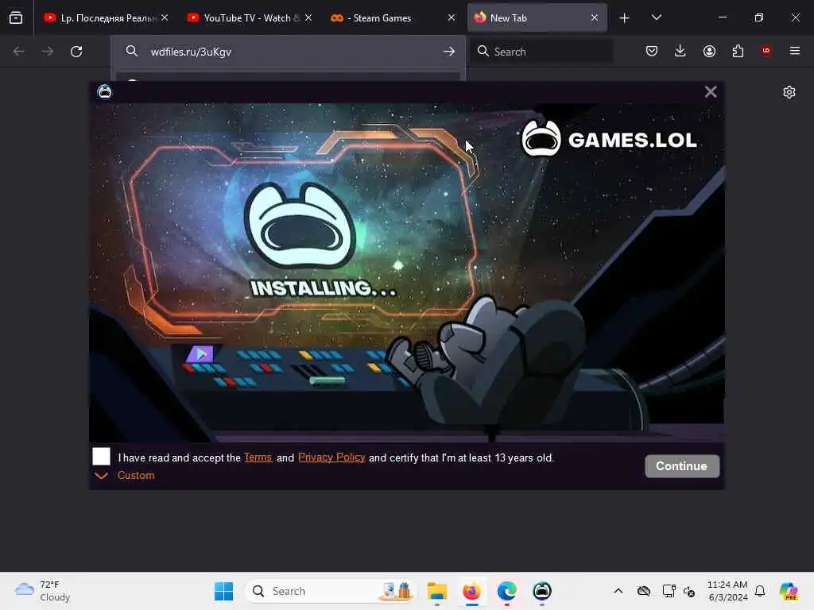The width and height of the screenshot is (814, 610).
Task: Open File Explorer from taskbar
Action: click(x=436, y=591)
